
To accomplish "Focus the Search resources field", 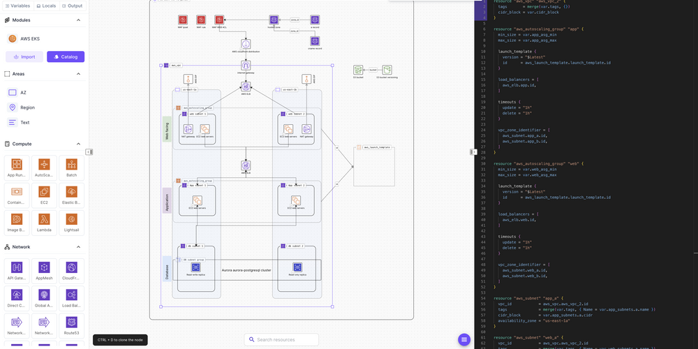I will [x=281, y=340].
